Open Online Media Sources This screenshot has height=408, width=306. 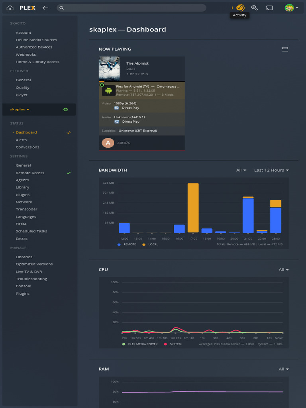(x=36, y=40)
